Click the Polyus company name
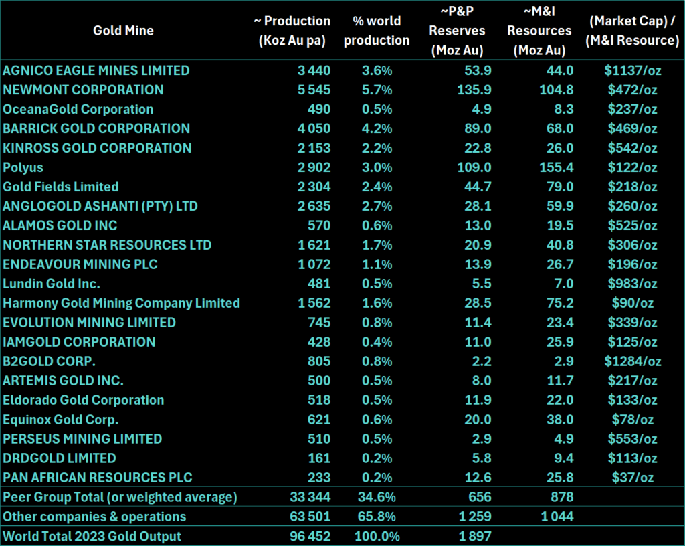685x546 pixels. [x=23, y=167]
